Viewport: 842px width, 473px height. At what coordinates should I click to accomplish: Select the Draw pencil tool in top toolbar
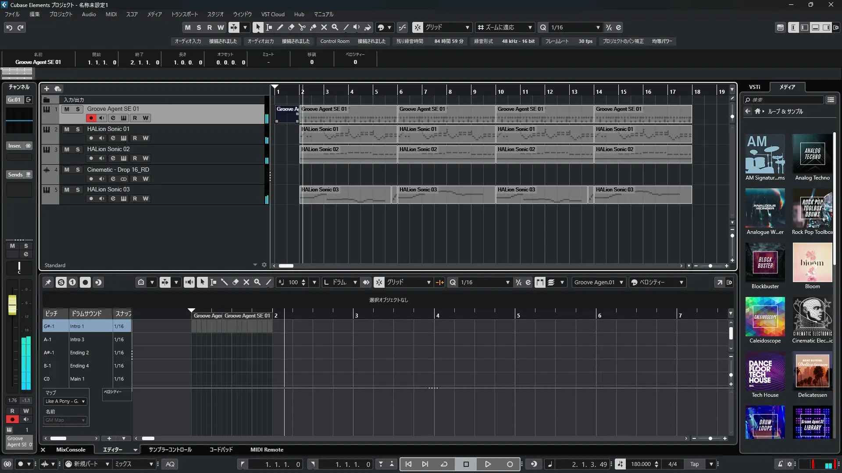(x=280, y=27)
